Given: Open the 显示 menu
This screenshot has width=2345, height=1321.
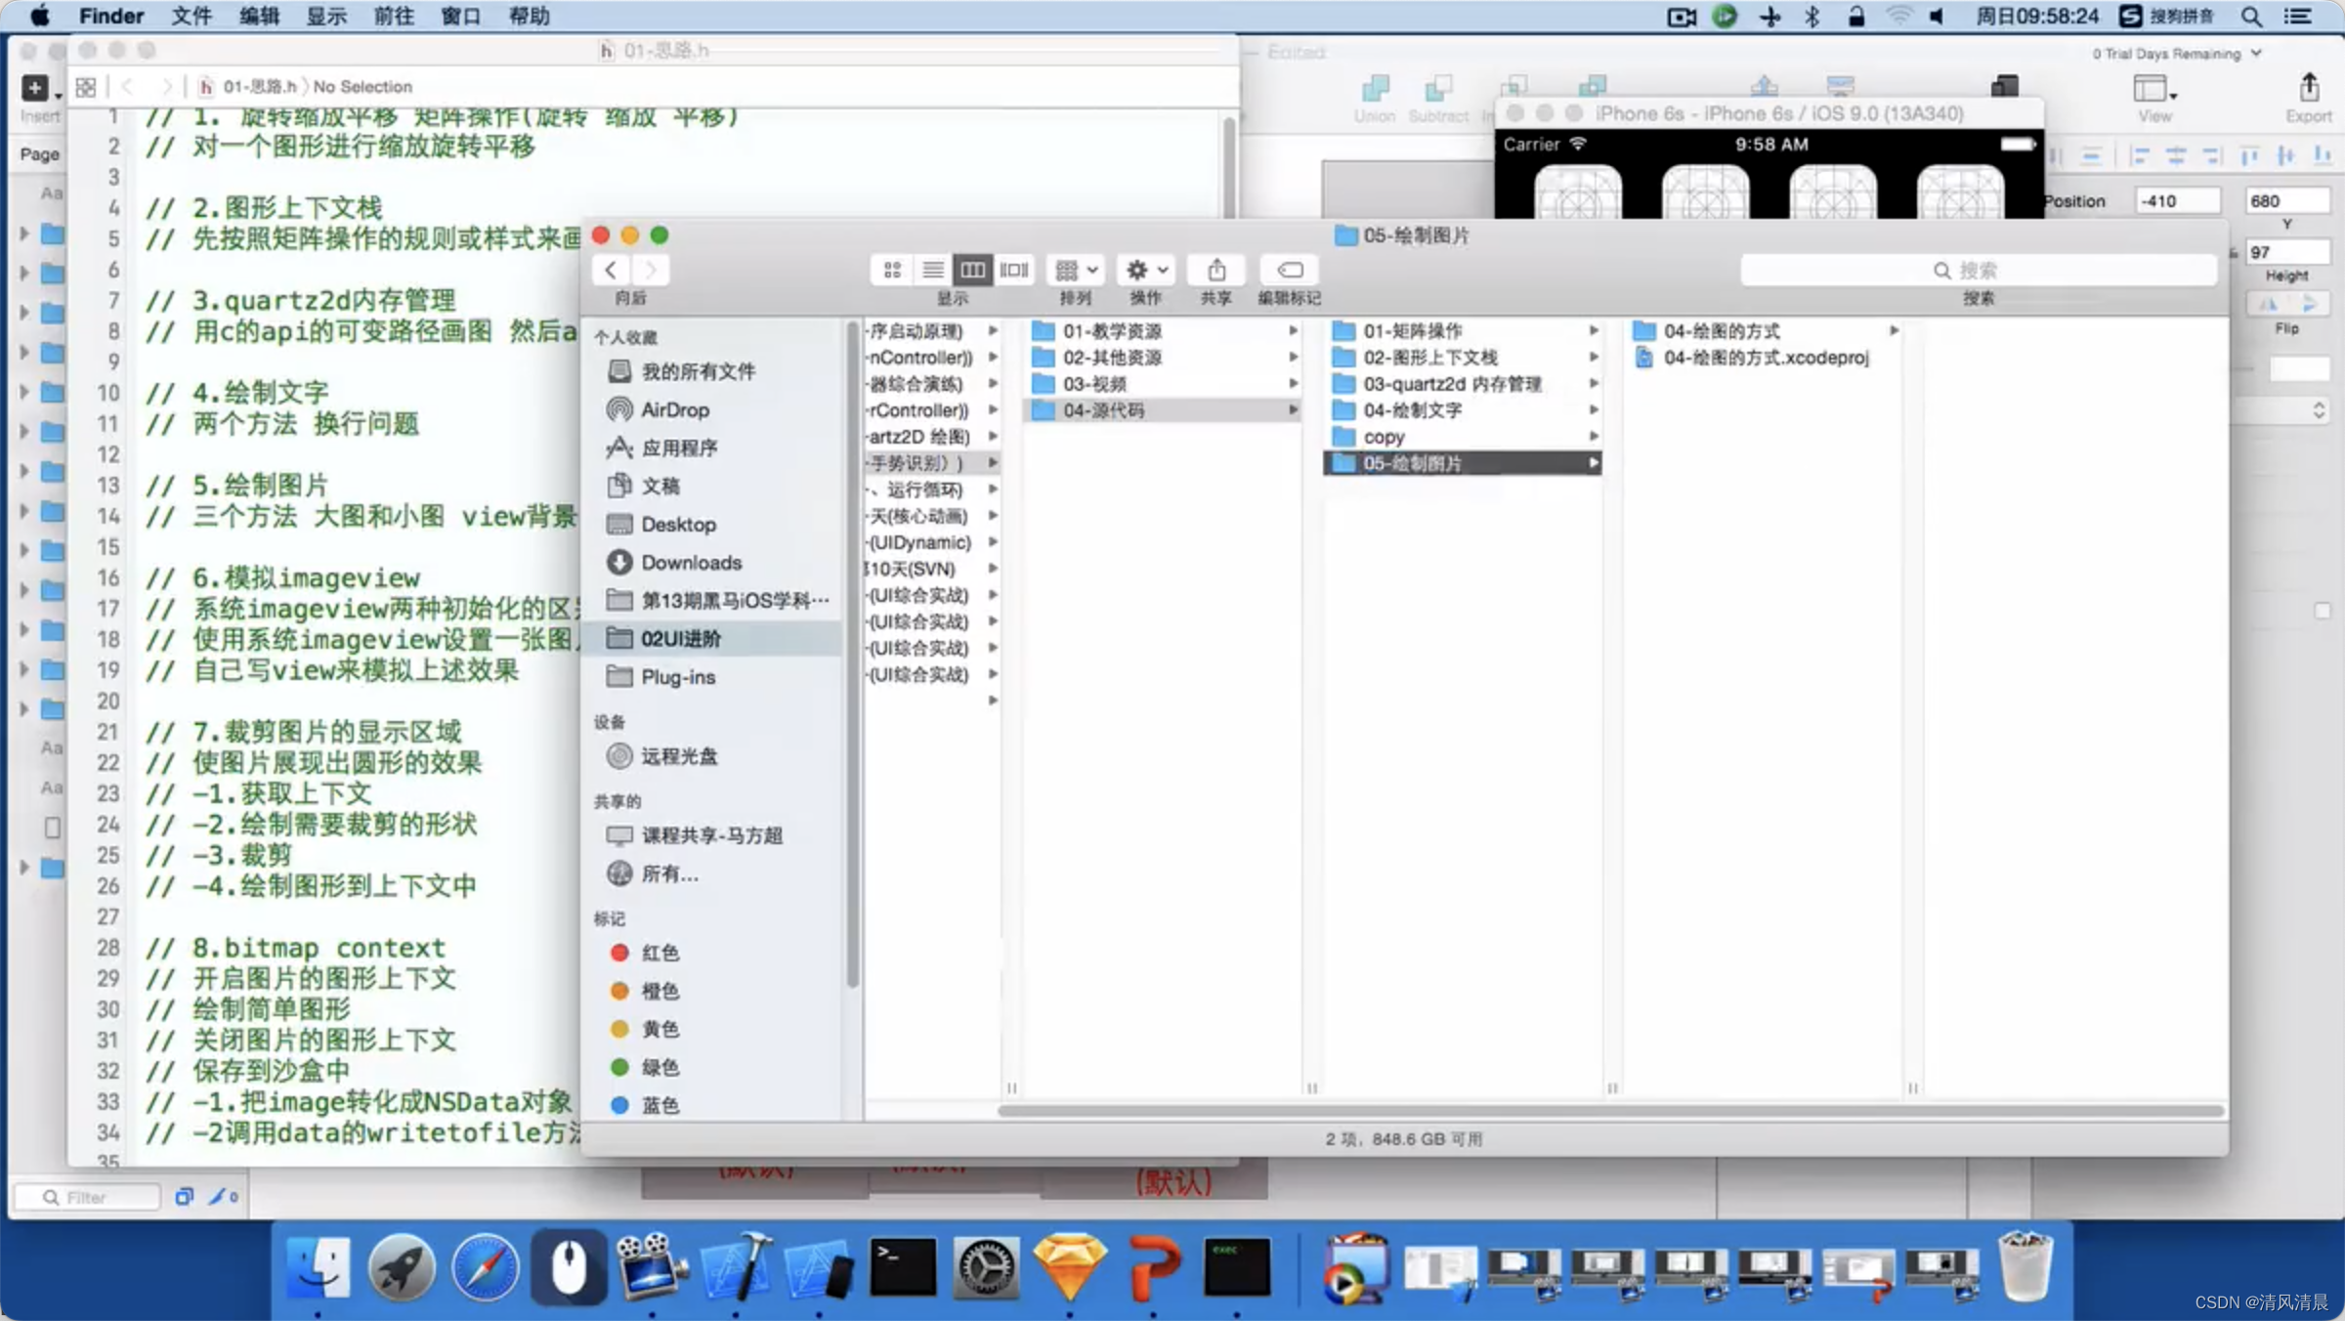Looking at the screenshot, I should (326, 16).
